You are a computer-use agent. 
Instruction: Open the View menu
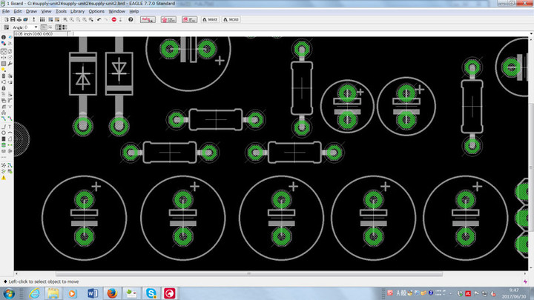click(x=46, y=12)
